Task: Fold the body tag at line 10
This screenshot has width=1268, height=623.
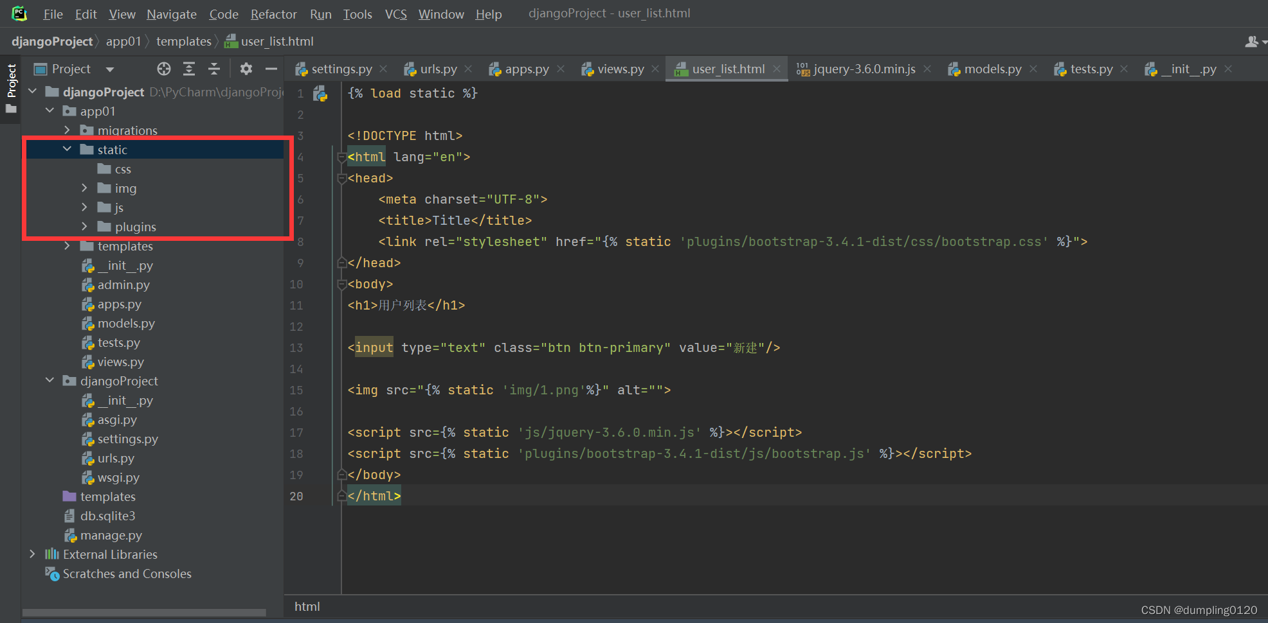Action: tap(342, 285)
